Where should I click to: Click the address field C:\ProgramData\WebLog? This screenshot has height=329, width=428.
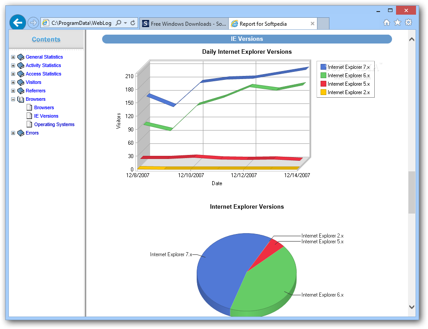(81, 23)
